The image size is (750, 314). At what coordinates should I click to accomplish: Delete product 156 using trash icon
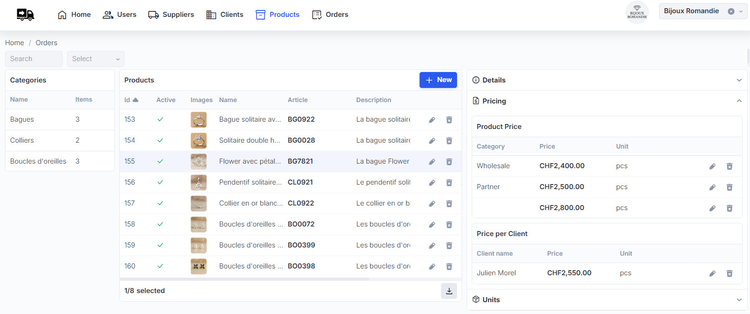click(449, 183)
